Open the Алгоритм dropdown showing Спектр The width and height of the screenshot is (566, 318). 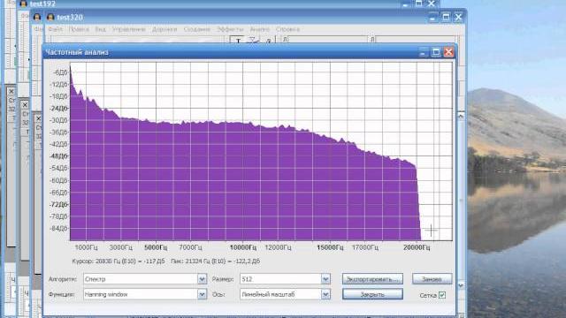pos(145,279)
